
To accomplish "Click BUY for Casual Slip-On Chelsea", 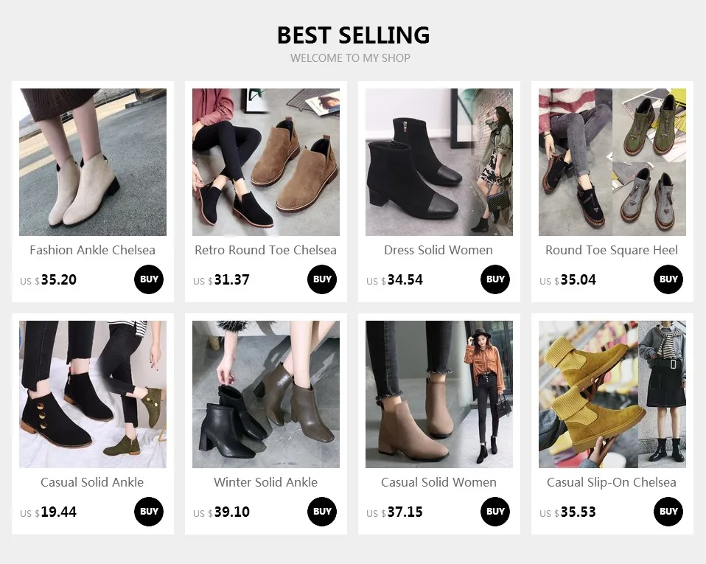I will coord(668,512).
